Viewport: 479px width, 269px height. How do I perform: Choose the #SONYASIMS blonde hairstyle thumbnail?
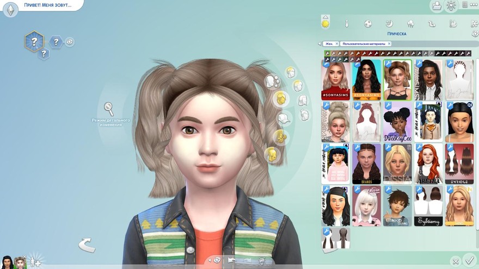click(x=335, y=79)
